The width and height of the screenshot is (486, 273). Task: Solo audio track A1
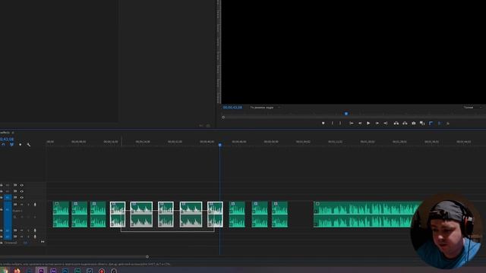(x=28, y=205)
